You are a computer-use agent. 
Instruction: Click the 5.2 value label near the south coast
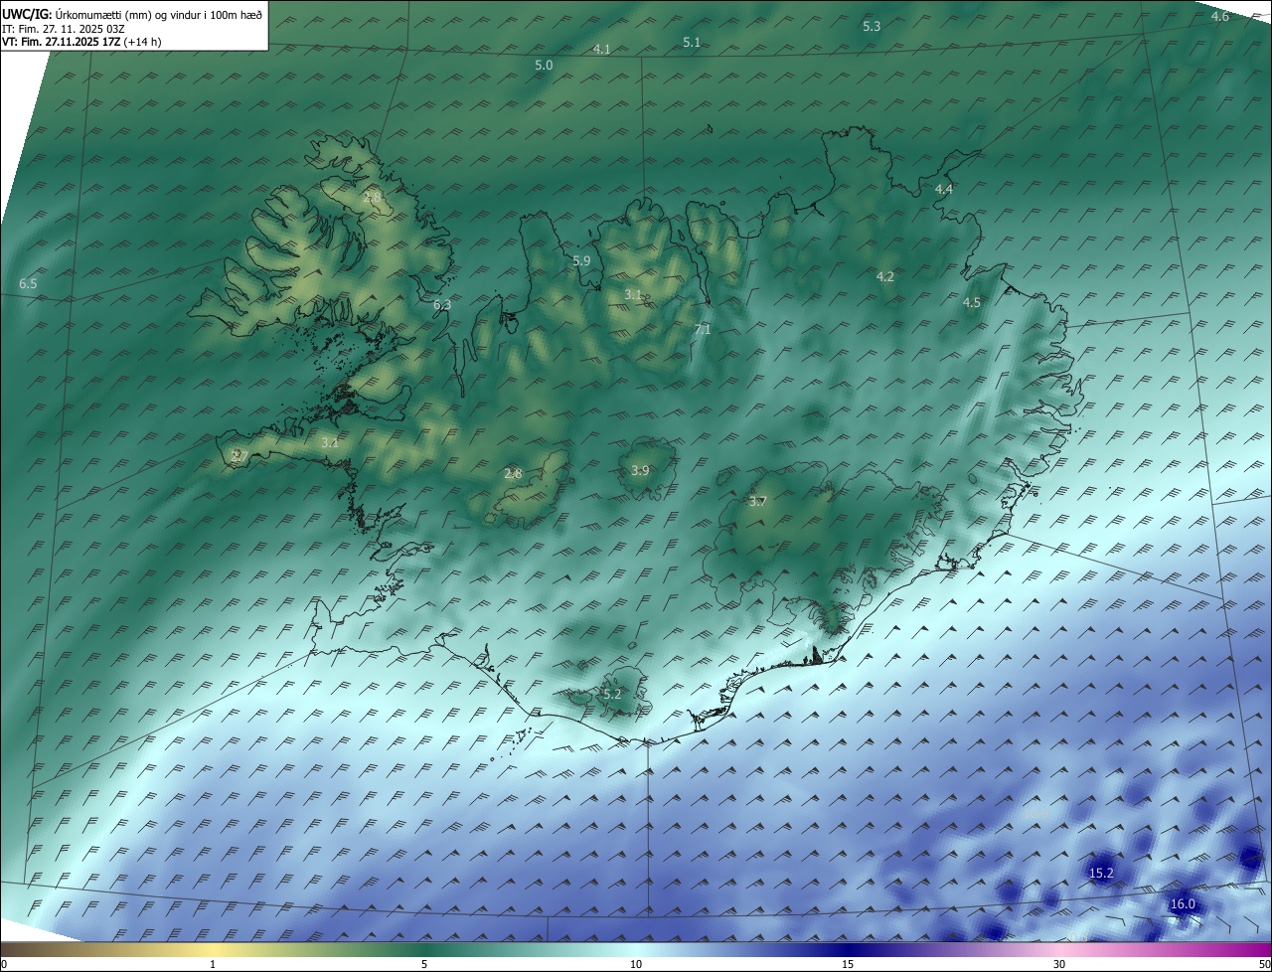(612, 695)
